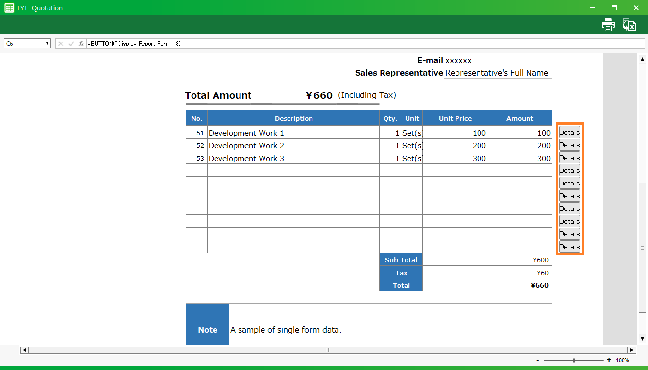Click the last Details button in the column
This screenshot has height=370, width=648.
[570, 247]
